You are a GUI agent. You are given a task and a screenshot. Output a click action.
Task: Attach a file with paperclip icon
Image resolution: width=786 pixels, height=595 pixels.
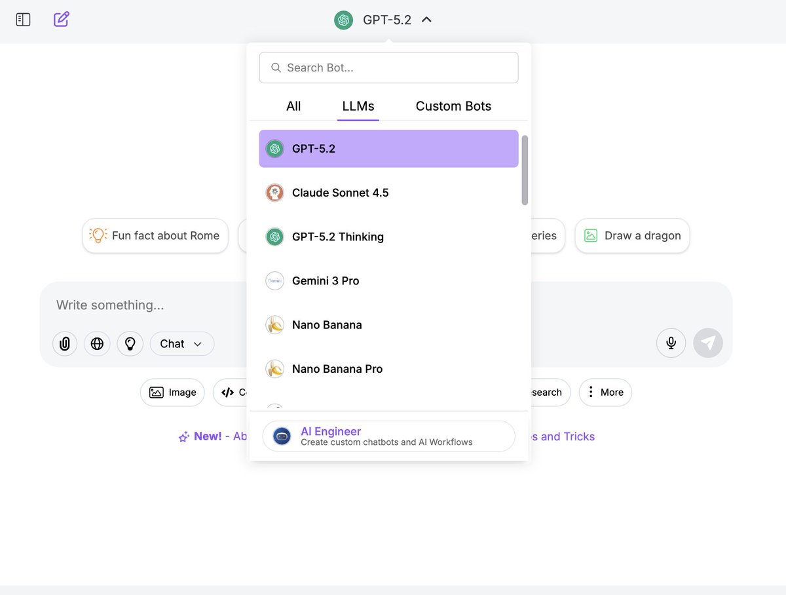point(65,343)
